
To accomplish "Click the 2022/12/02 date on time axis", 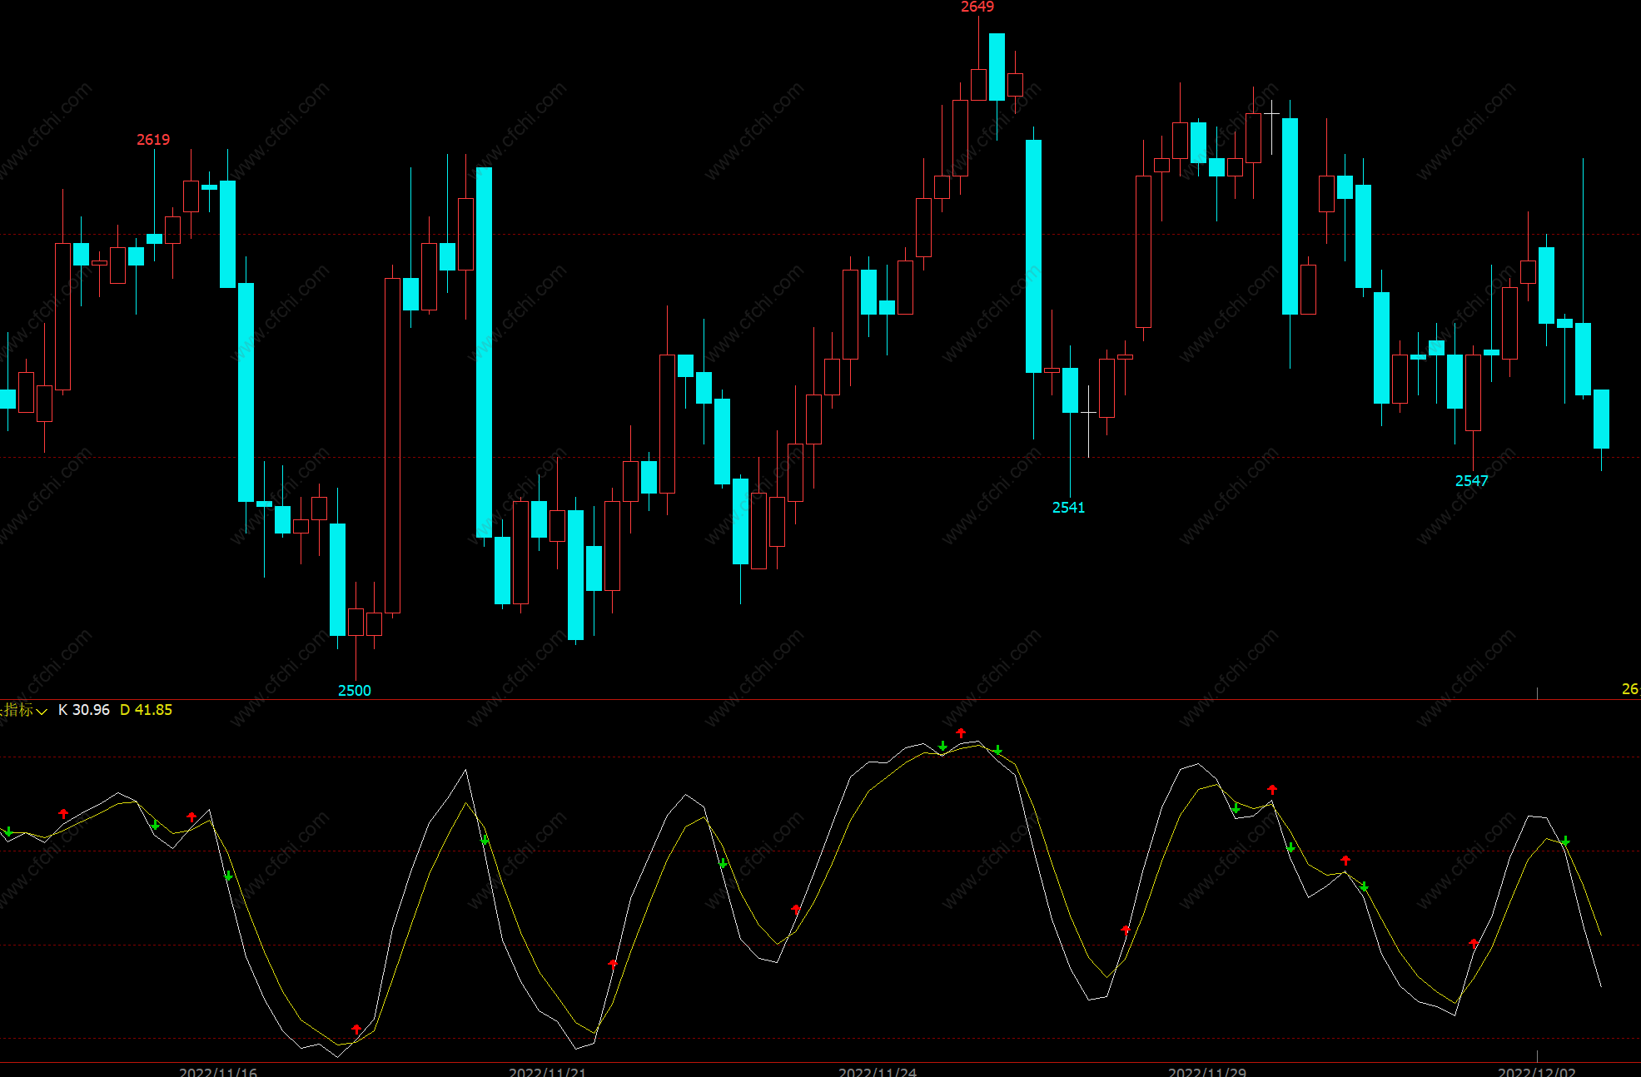I will 1537,1071.
